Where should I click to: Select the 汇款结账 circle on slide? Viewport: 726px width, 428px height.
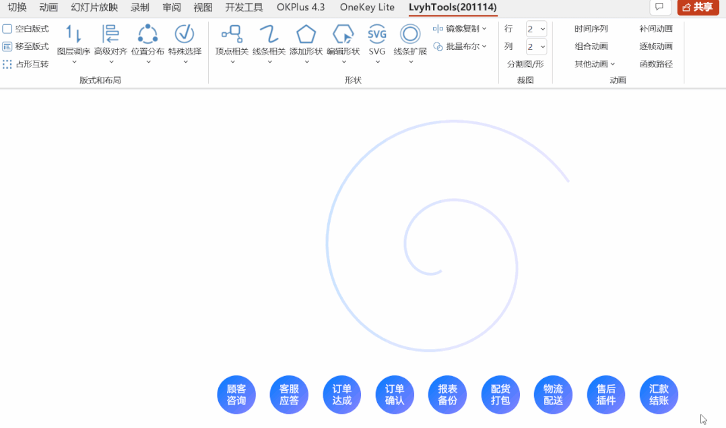(659, 395)
